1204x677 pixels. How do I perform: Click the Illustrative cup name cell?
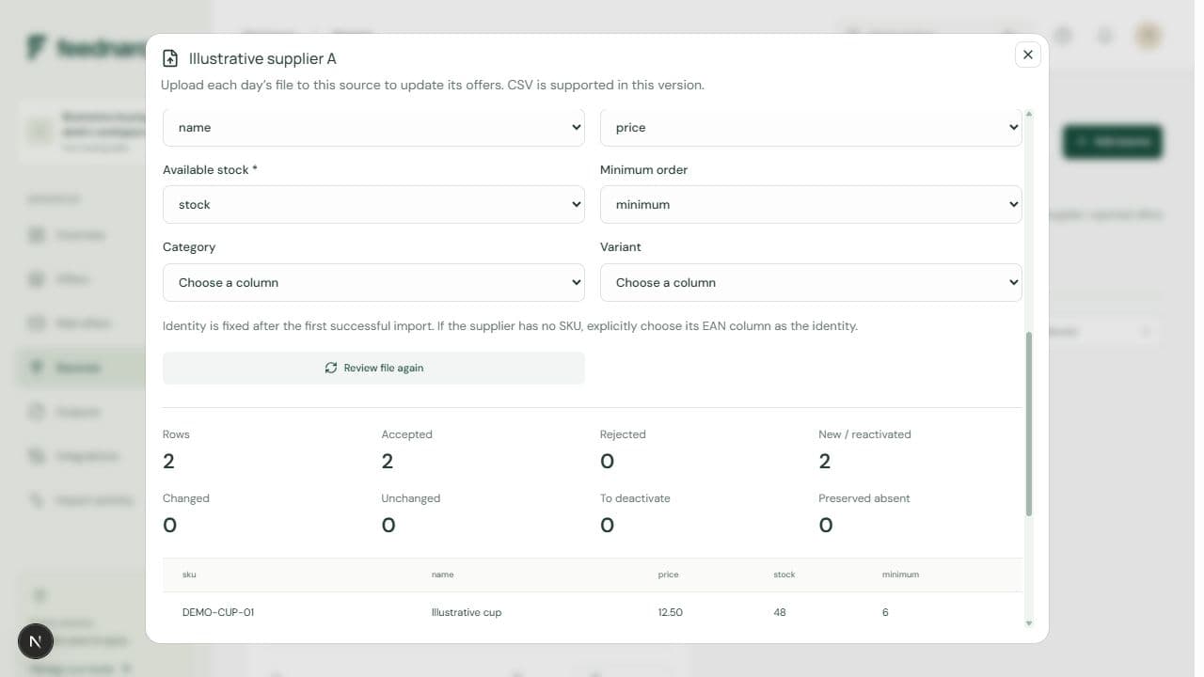click(467, 612)
